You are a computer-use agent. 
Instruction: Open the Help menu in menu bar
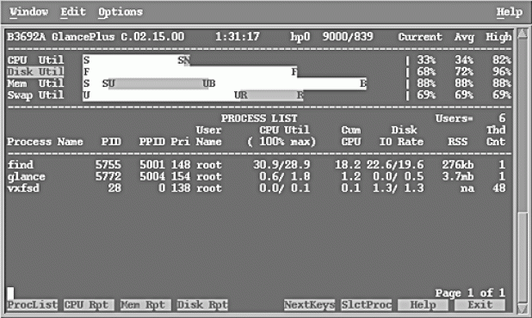pyautogui.click(x=510, y=12)
